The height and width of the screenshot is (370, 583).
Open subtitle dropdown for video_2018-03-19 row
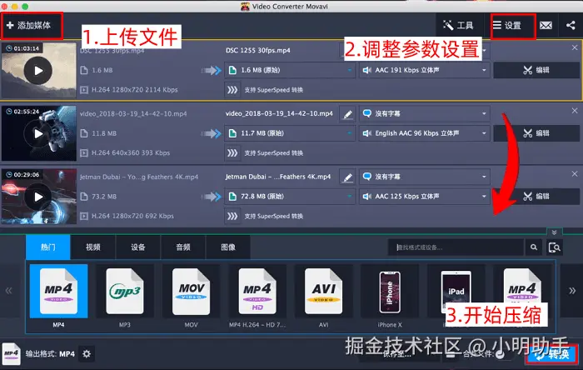424,113
